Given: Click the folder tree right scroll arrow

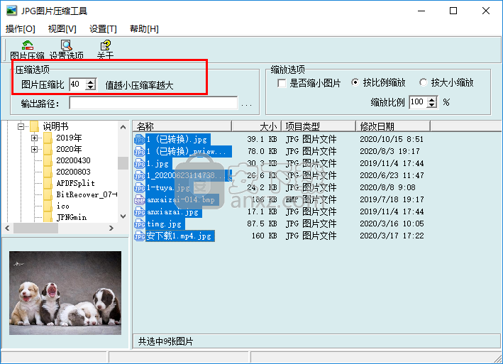Looking at the screenshot, I should [x=111, y=228].
